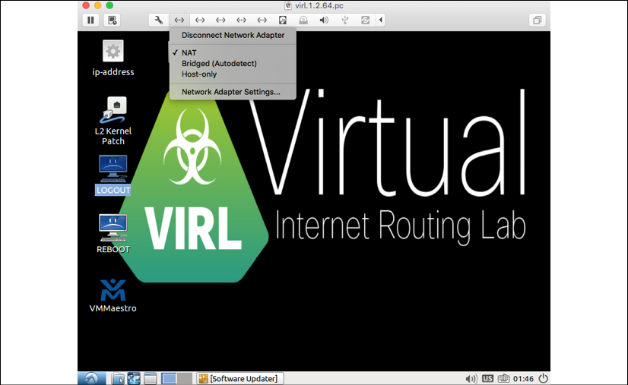Choose Disconnect Network Adapter
The width and height of the screenshot is (628, 385).
(x=233, y=35)
